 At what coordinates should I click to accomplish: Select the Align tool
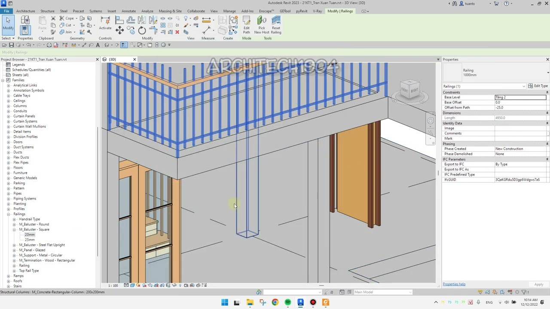(x=119, y=20)
